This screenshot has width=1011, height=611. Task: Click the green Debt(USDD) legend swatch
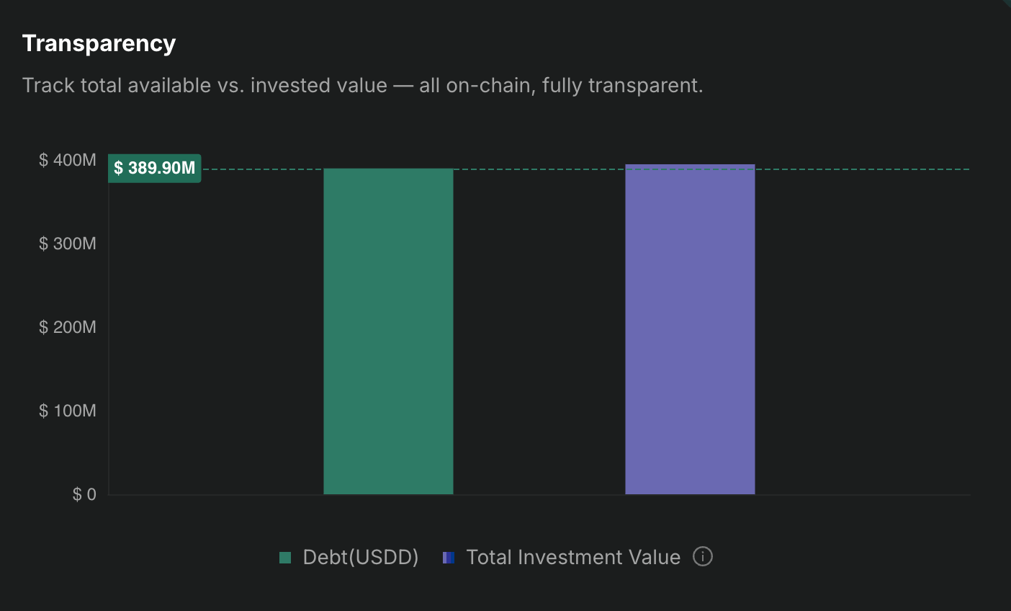point(285,558)
